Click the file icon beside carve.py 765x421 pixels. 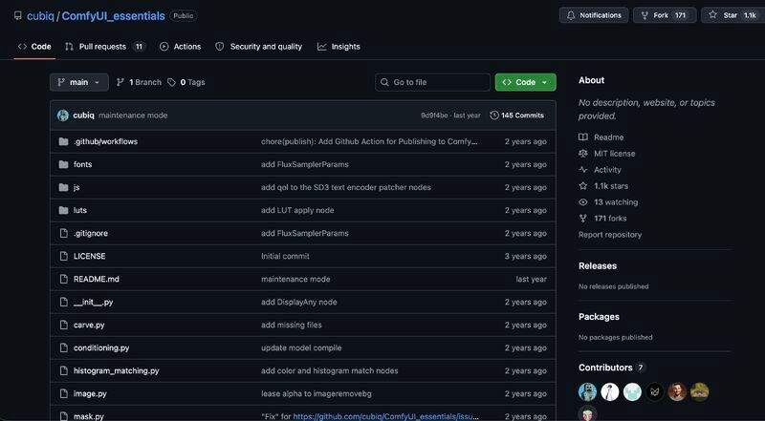pyautogui.click(x=63, y=325)
